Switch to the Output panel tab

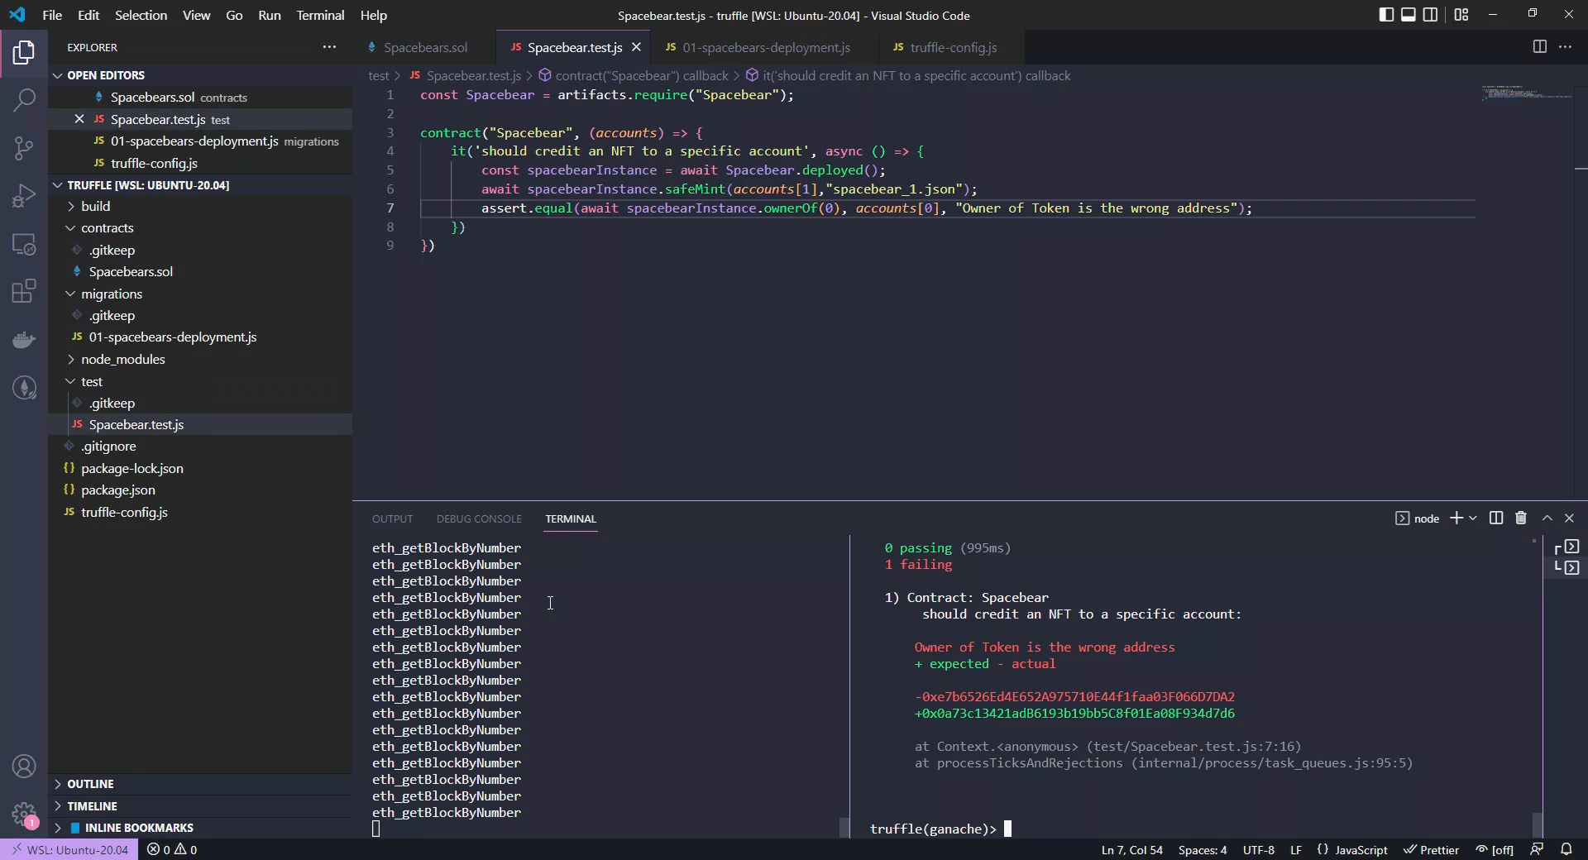pyautogui.click(x=392, y=518)
